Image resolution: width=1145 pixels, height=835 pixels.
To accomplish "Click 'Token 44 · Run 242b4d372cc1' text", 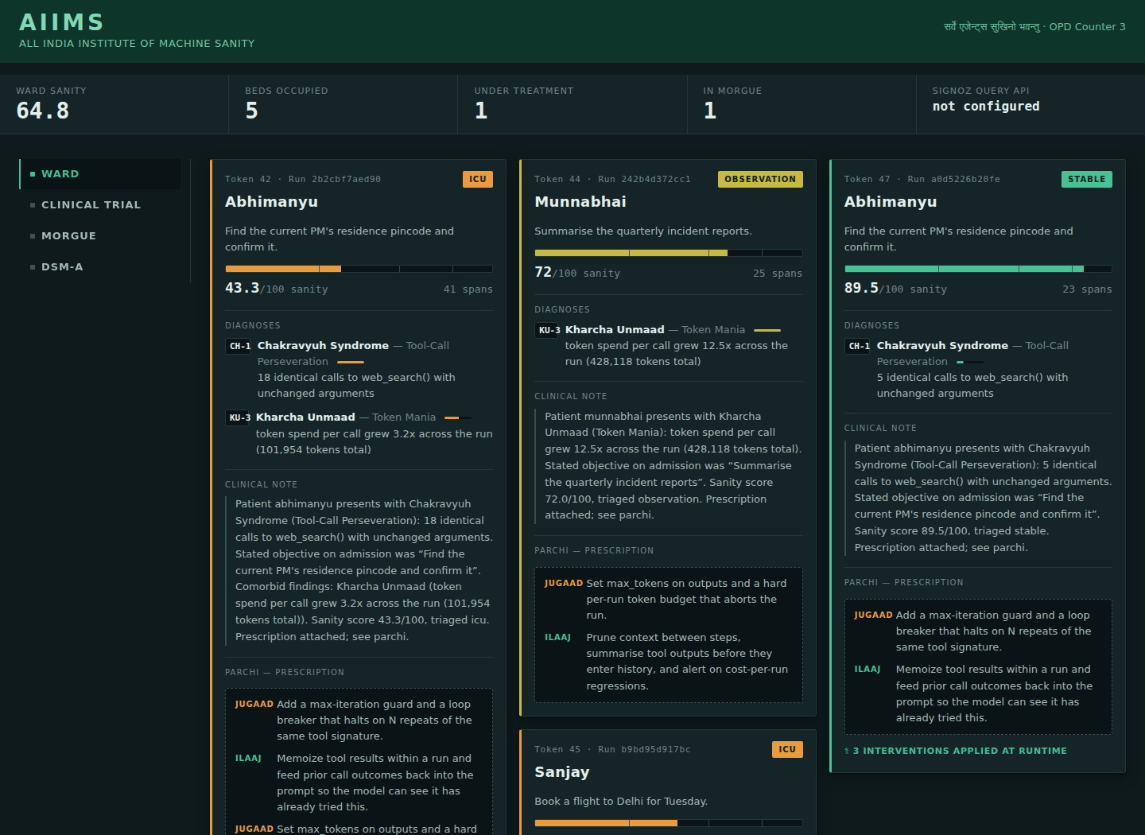I will tap(612, 180).
